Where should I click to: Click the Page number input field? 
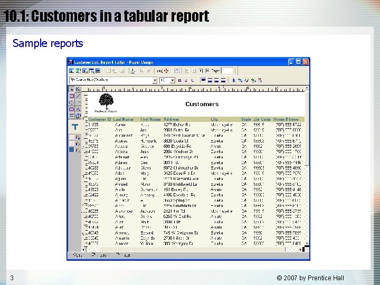pyautogui.click(x=227, y=71)
